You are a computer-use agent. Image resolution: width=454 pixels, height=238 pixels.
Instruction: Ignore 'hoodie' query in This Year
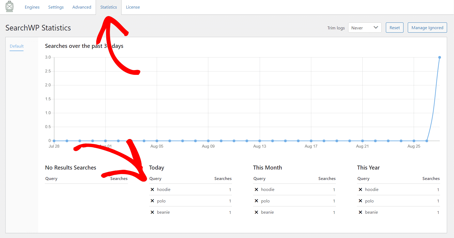tap(360, 190)
